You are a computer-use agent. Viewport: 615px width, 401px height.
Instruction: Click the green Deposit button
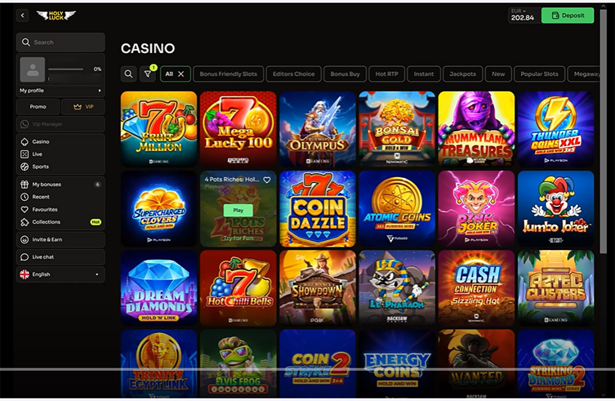[x=568, y=15]
